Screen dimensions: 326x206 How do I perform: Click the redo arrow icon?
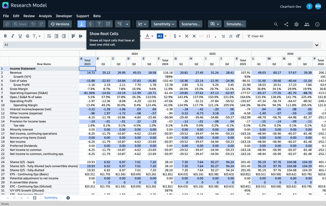coord(41,24)
